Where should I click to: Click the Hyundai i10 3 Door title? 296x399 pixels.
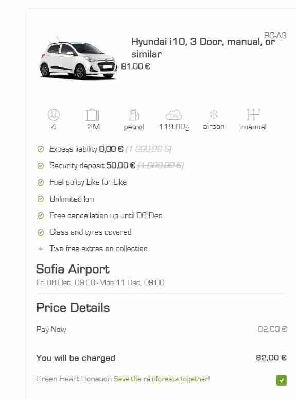pos(203,47)
